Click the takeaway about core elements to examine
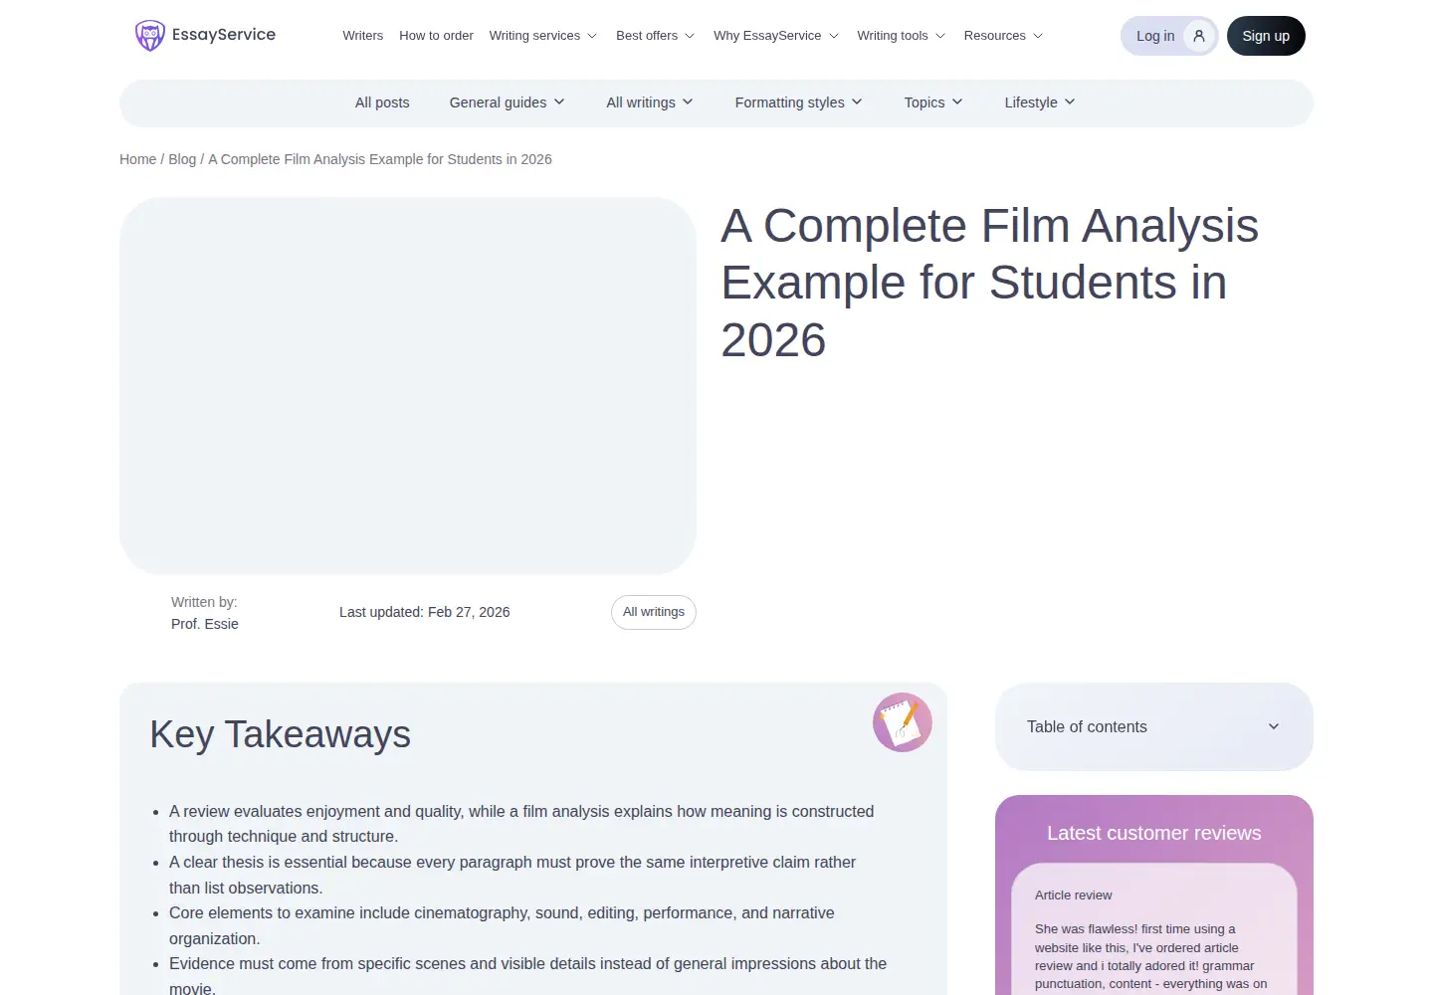Image resolution: width=1433 pixels, height=995 pixels. 502,925
